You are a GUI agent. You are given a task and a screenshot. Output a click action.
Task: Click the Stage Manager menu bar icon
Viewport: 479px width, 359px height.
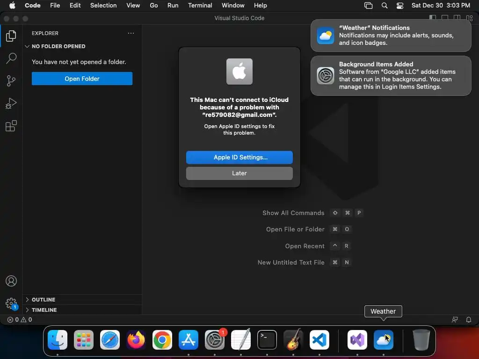coord(369,6)
